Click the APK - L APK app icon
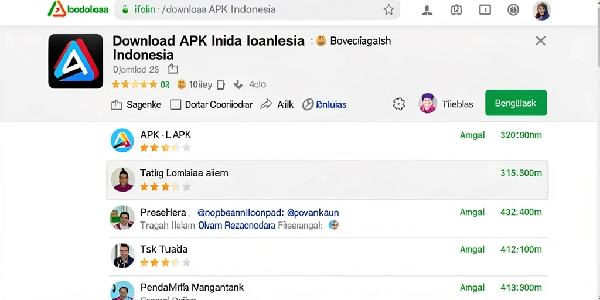The image size is (600, 300). click(122, 141)
